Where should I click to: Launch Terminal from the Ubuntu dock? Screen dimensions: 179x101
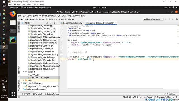click(13, 31)
